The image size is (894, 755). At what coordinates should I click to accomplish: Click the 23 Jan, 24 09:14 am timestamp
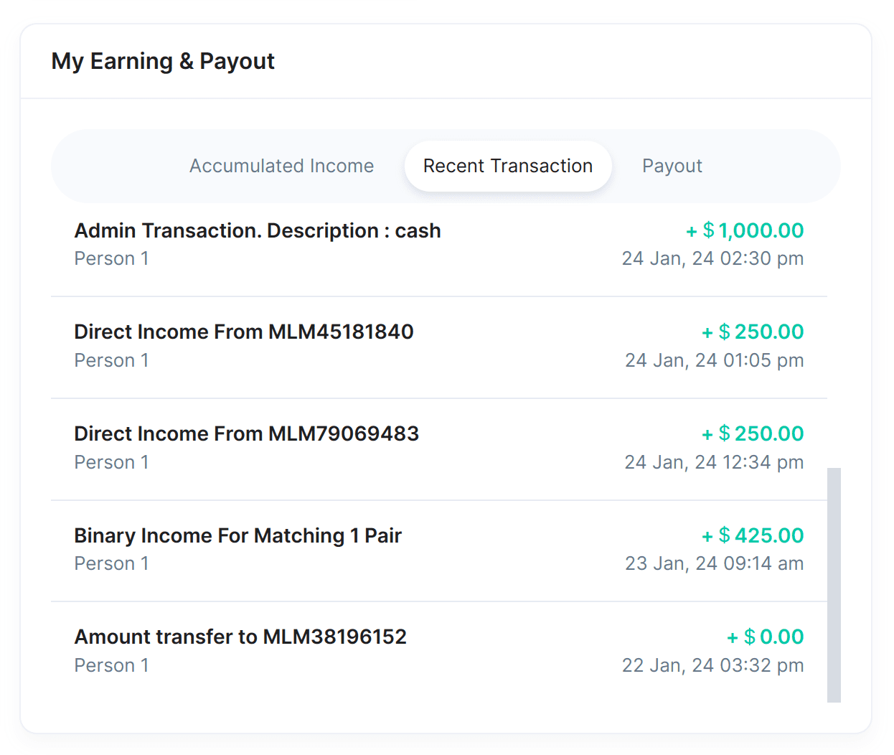pos(714,563)
